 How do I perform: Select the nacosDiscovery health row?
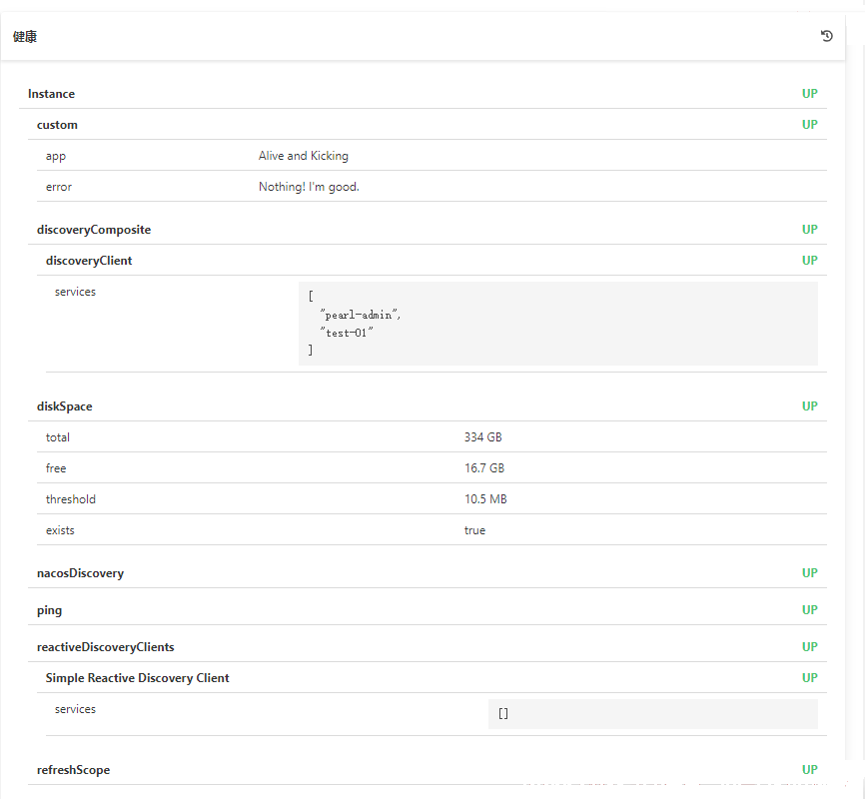coord(428,573)
